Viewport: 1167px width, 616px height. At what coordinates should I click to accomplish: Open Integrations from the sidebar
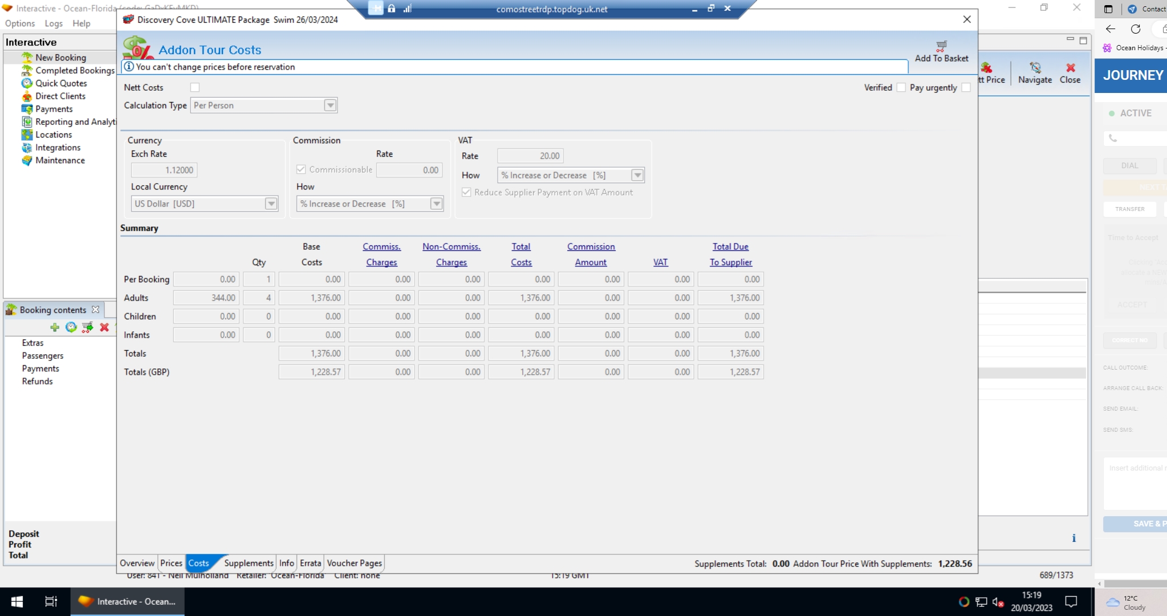(58, 148)
